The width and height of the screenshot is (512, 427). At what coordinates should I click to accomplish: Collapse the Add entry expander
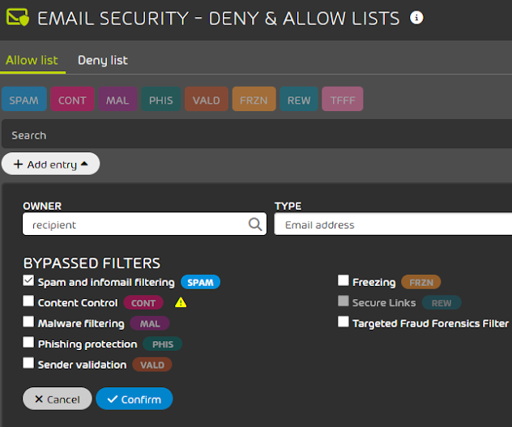coord(50,164)
